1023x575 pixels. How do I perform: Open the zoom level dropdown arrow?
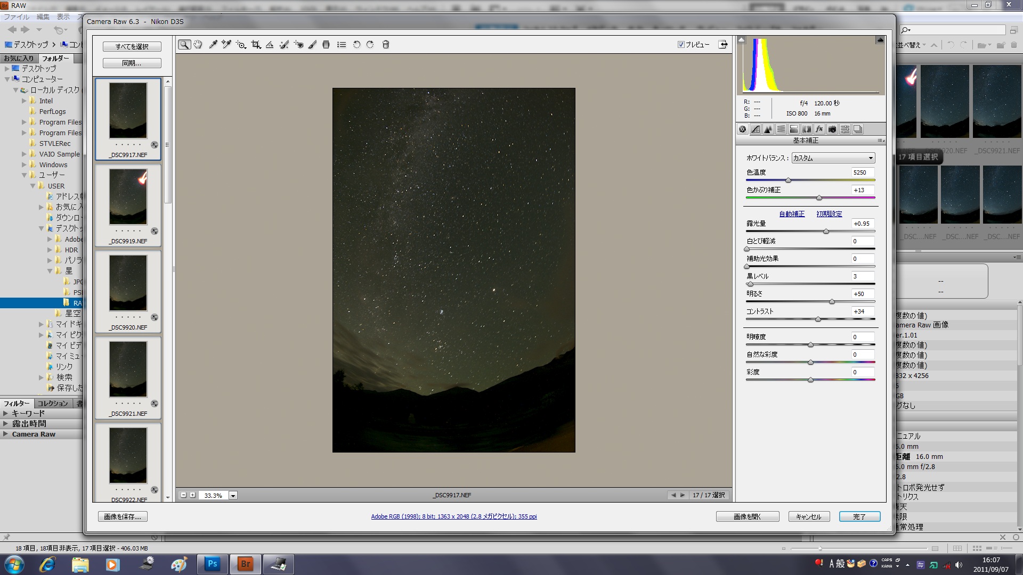233,496
